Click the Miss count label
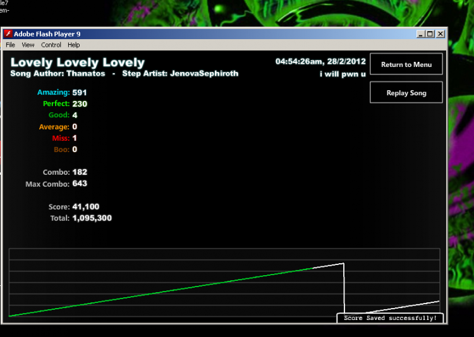This screenshot has width=474, height=337. pos(61,138)
